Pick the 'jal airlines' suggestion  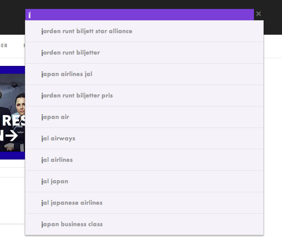tap(144, 160)
